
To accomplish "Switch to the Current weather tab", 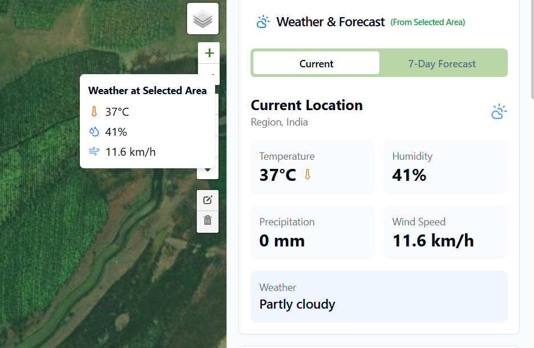I will pyautogui.click(x=316, y=63).
